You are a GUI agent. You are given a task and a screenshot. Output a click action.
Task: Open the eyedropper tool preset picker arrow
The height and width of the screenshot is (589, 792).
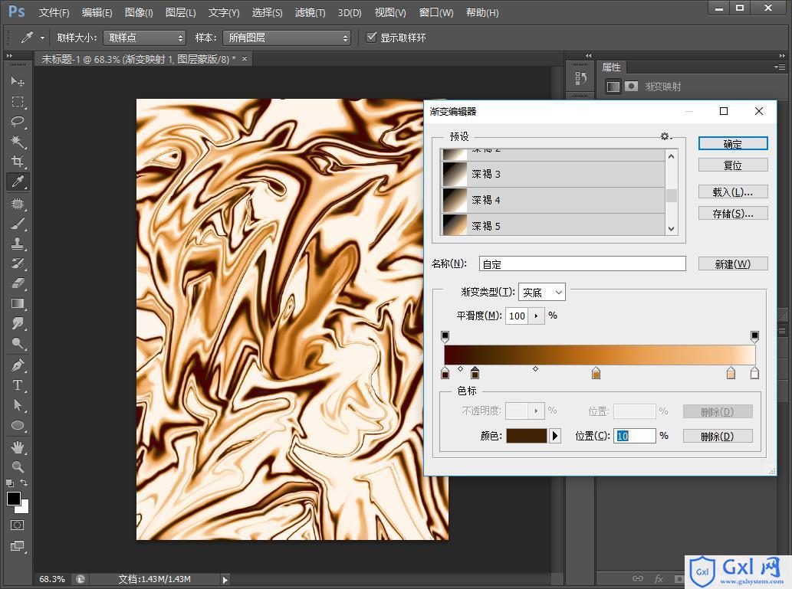point(42,38)
